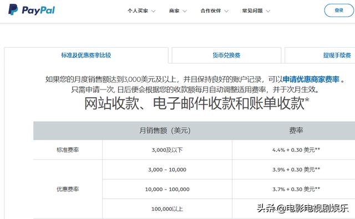355x219 pixels.
Task: Click the 3,000 - 10,000 cell
Action: pyautogui.click(x=167, y=170)
